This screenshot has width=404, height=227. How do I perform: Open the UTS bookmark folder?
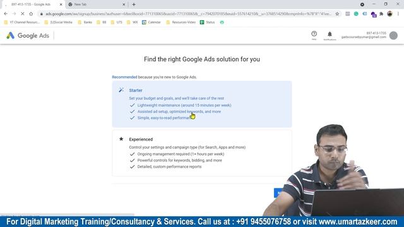[116, 23]
